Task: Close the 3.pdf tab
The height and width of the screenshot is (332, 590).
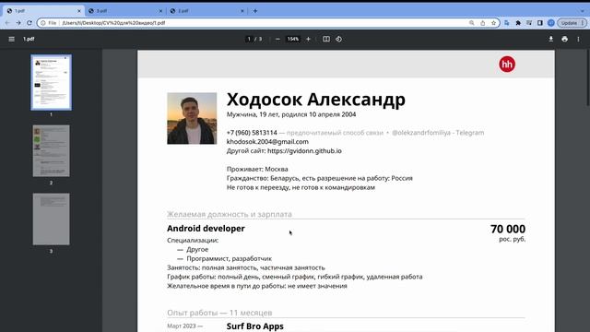Action: (x=160, y=11)
